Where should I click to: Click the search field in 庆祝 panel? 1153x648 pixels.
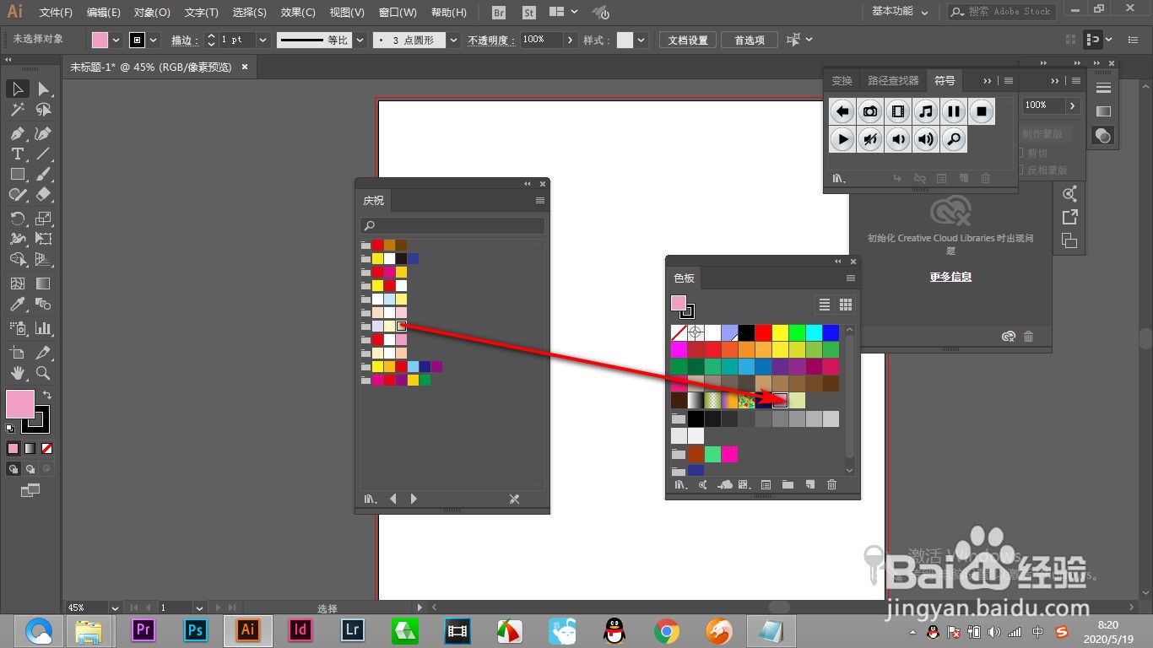(x=452, y=226)
